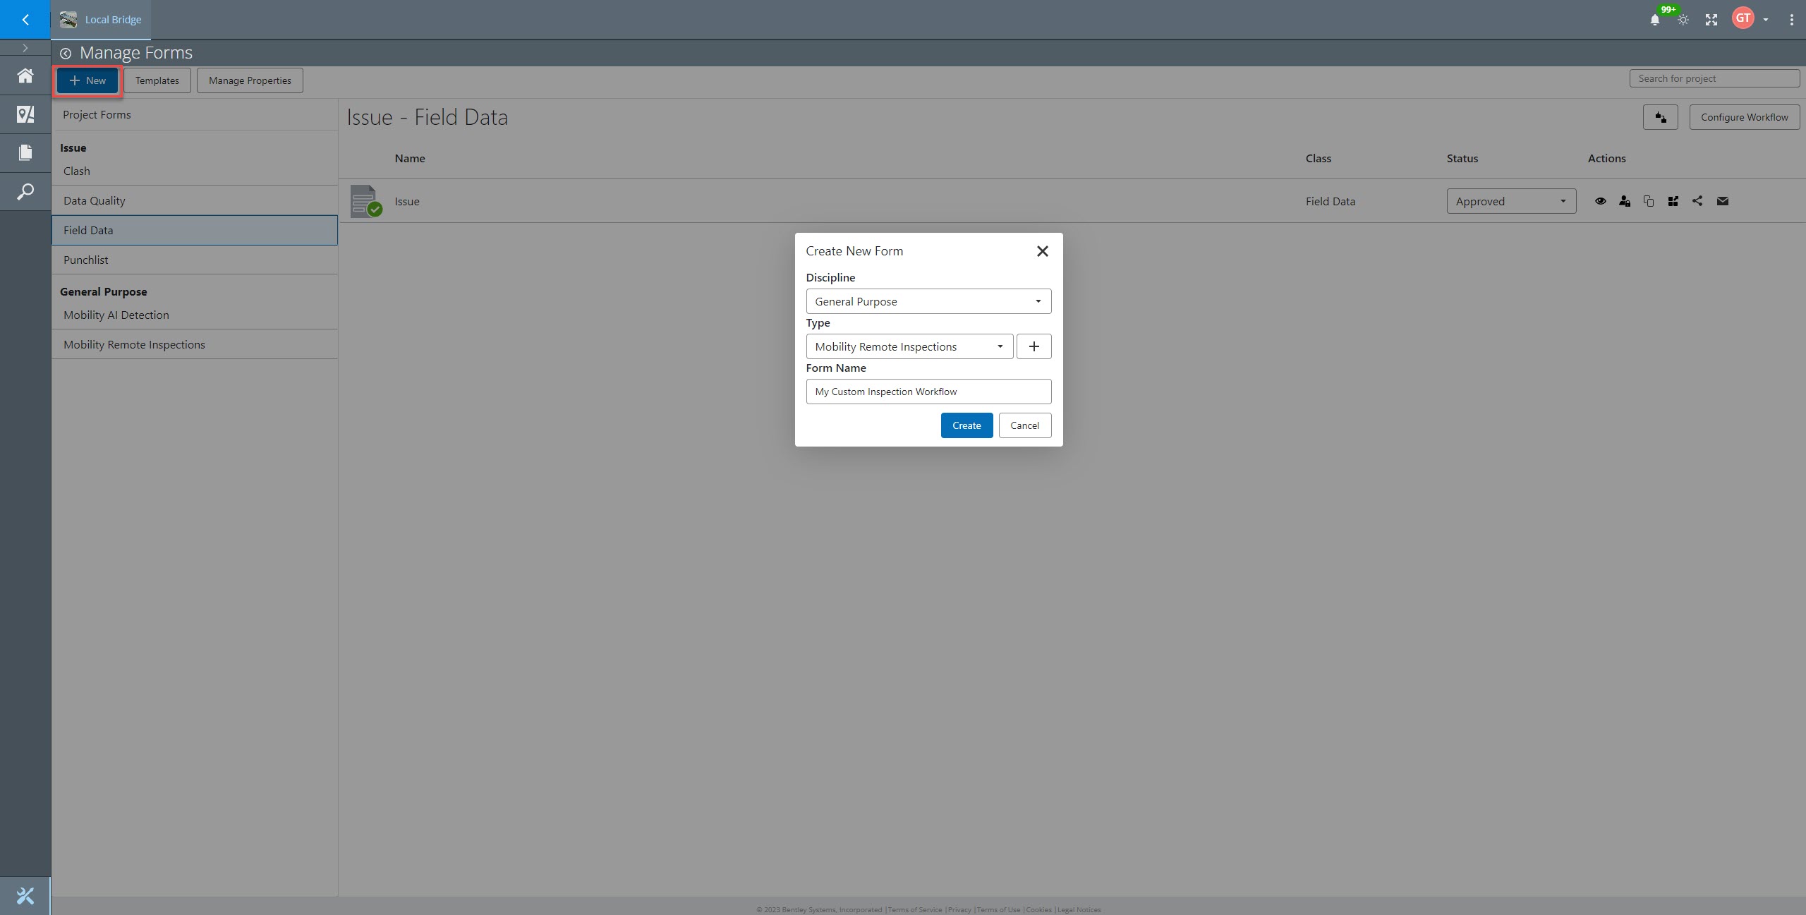Toggle the sun theme brightness icon
The image size is (1806, 915).
(x=1683, y=20)
